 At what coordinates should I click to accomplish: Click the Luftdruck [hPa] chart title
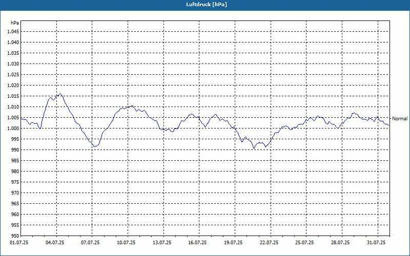coord(207,5)
